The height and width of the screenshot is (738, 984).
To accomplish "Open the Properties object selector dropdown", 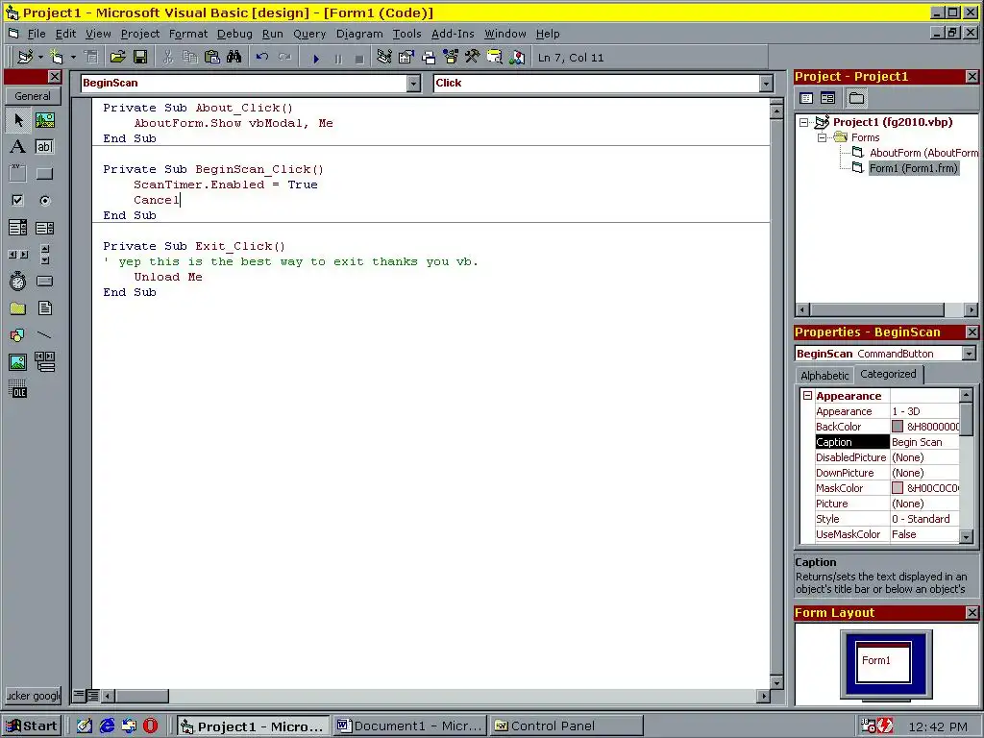I will pyautogui.click(x=969, y=354).
